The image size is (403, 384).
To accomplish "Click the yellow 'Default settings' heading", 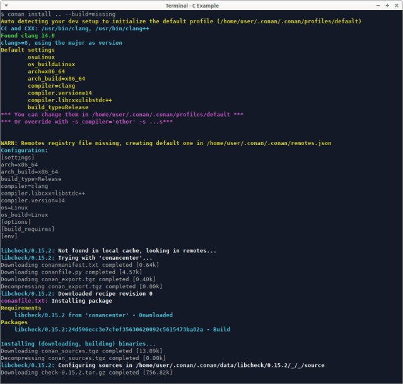I will tap(28, 50).
